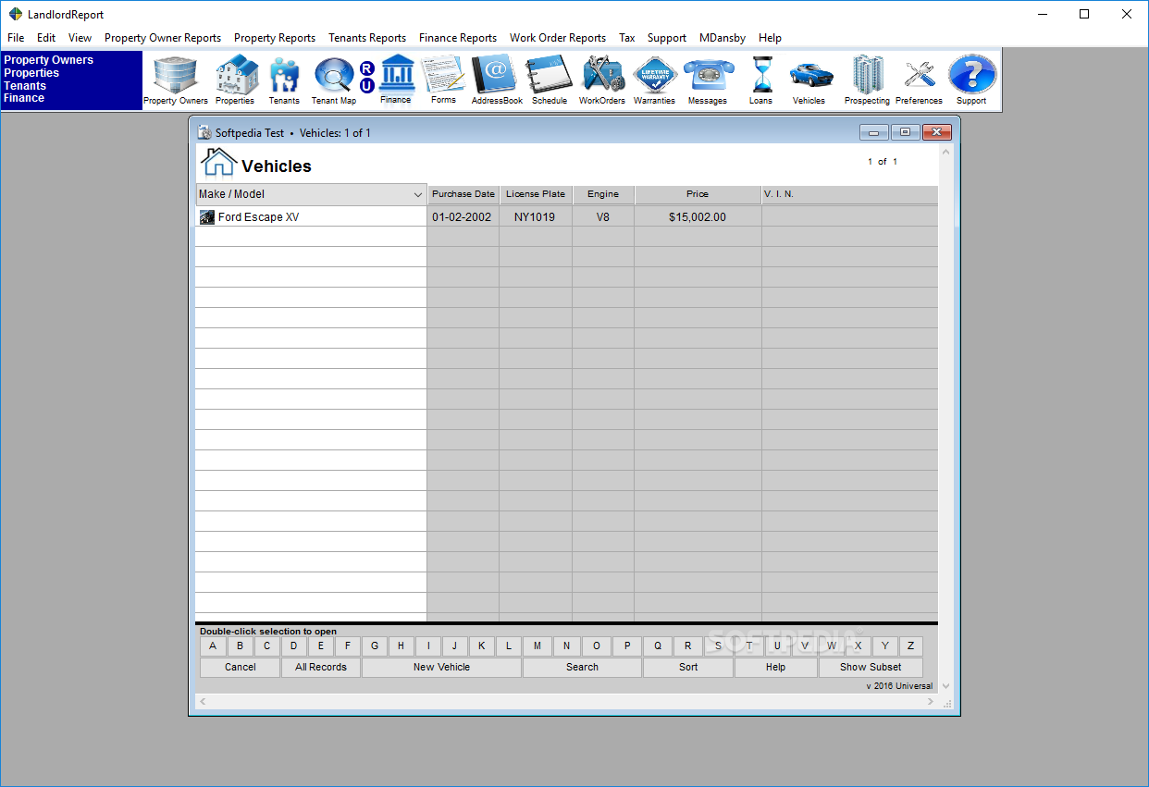Filter by letter A button
Viewport: 1149px width, 787px height.
click(213, 646)
